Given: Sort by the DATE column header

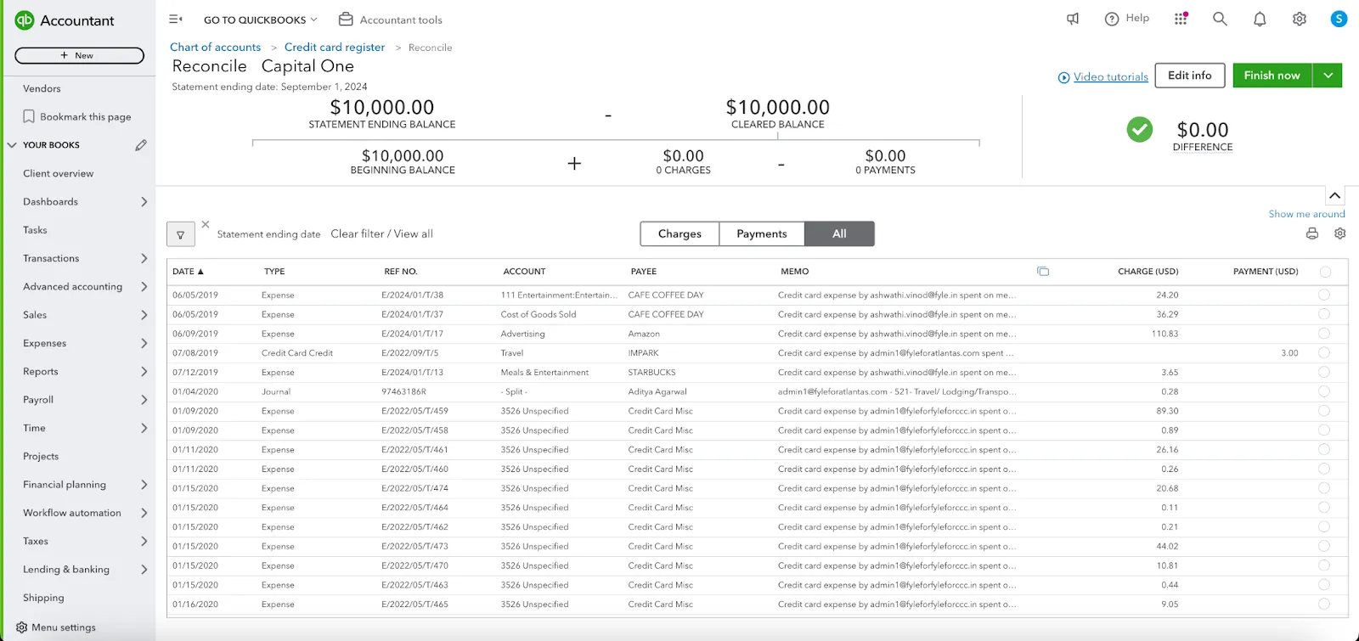Looking at the screenshot, I should [188, 272].
